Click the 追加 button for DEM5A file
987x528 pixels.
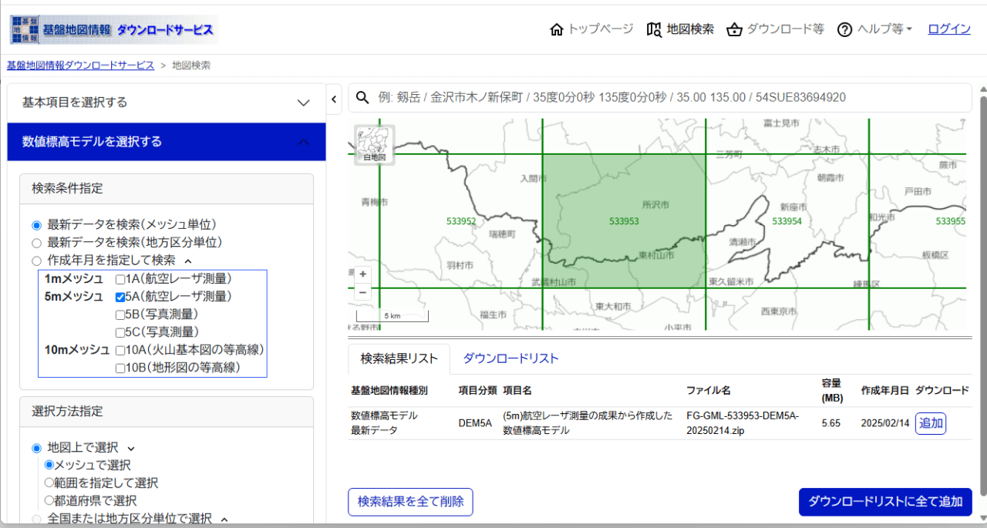pyautogui.click(x=930, y=423)
